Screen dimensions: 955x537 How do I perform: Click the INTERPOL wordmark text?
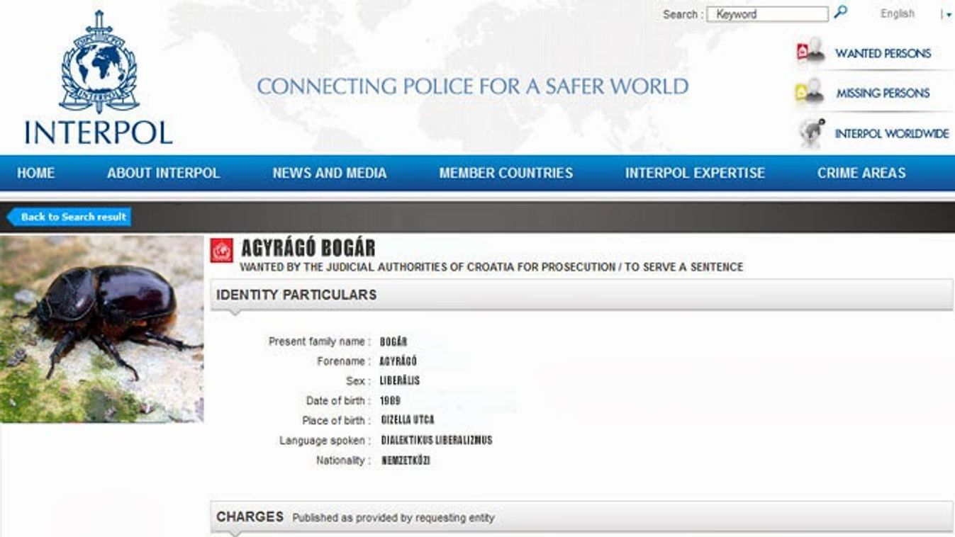[x=99, y=132]
